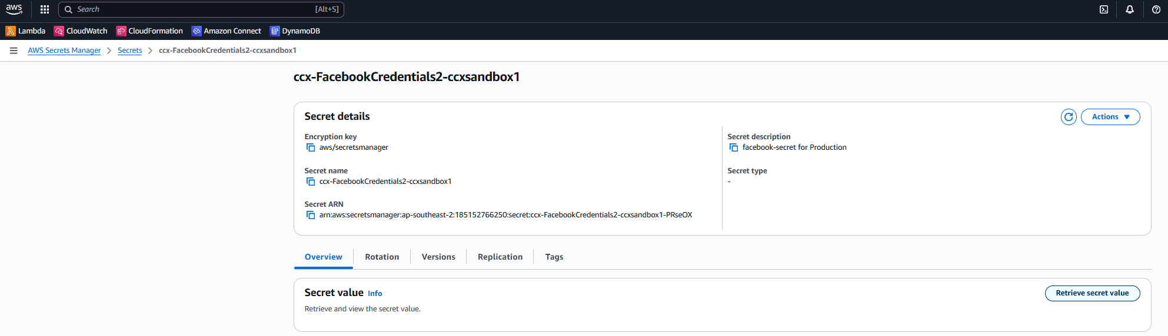
Task: Open the notifications bell
Action: [1130, 9]
